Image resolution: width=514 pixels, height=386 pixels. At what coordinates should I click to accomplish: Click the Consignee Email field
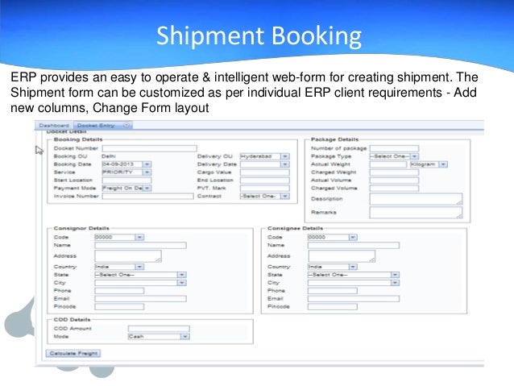pos(354,299)
